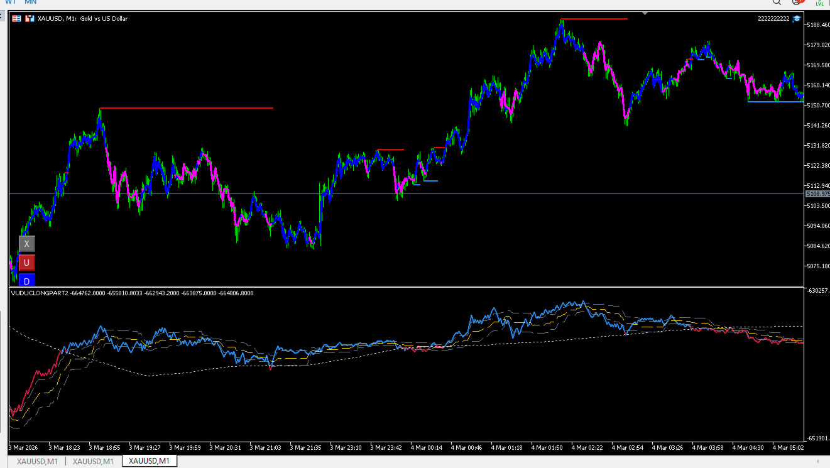
Task: Click the 5094.06 price scale label
Action: pyautogui.click(x=819, y=226)
